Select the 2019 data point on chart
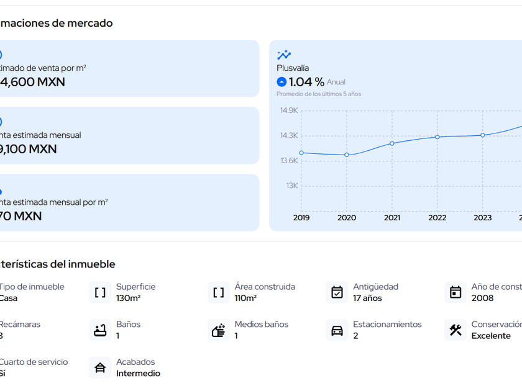The image size is (522, 391). click(x=301, y=153)
